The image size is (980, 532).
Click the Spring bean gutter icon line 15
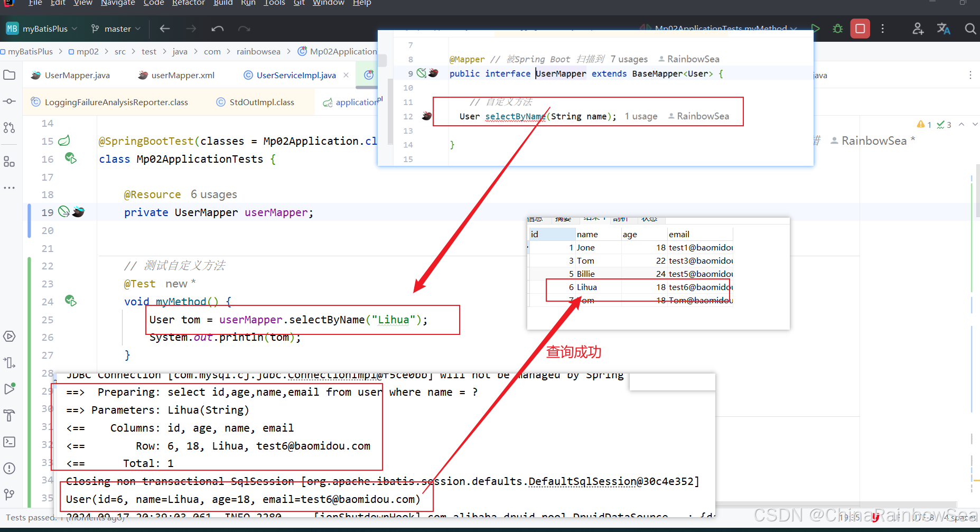[x=64, y=141]
